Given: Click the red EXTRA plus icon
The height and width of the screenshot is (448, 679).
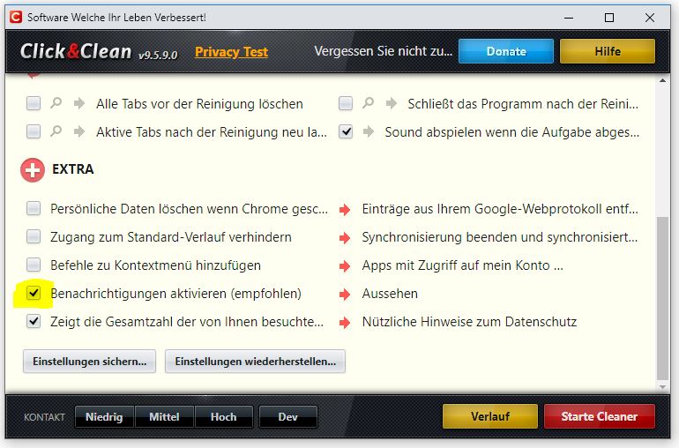Looking at the screenshot, I should tap(33, 170).
